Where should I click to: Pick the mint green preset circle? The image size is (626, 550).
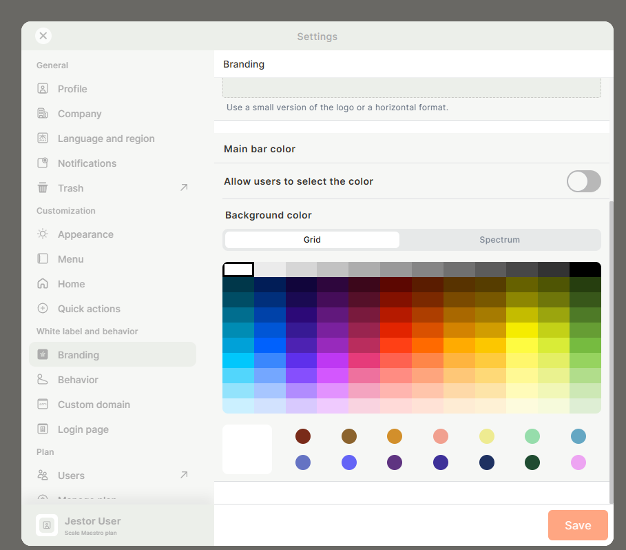pyautogui.click(x=532, y=436)
